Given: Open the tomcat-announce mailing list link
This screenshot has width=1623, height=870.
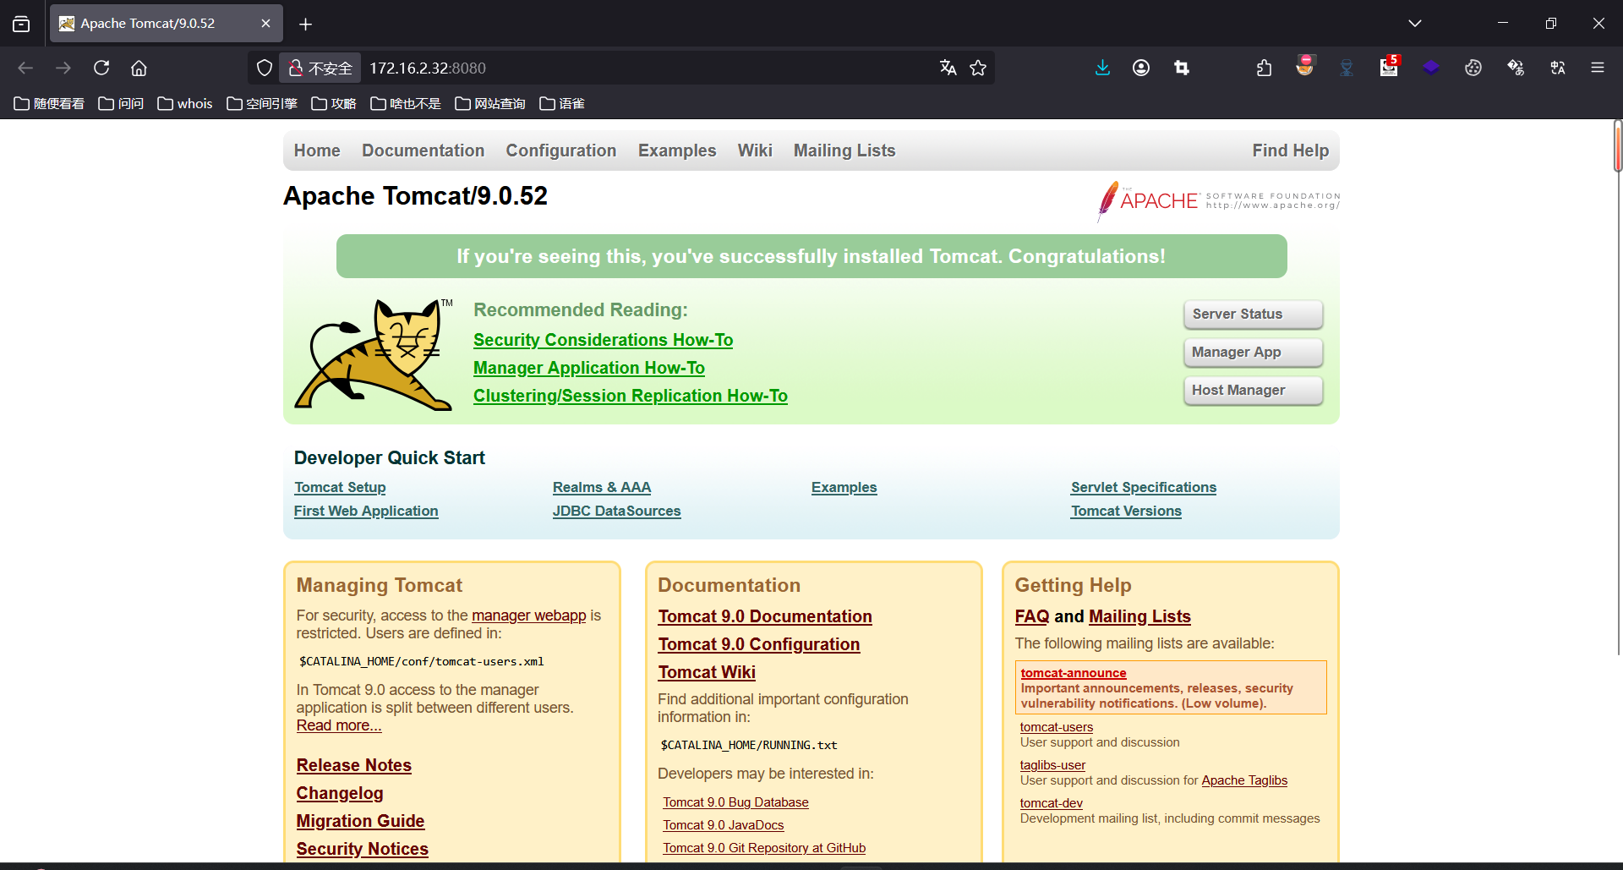Looking at the screenshot, I should pos(1074,673).
